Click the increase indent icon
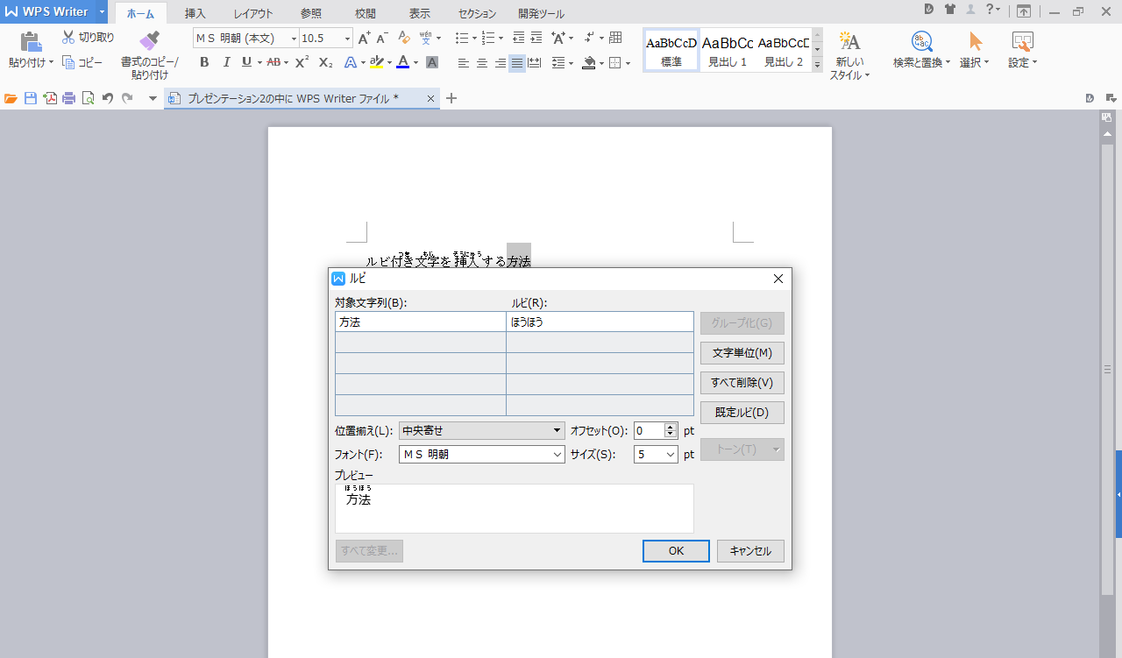The image size is (1122, 658). pos(536,38)
